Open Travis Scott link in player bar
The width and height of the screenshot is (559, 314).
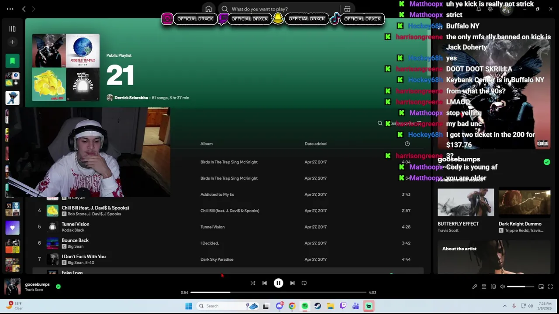point(34,290)
